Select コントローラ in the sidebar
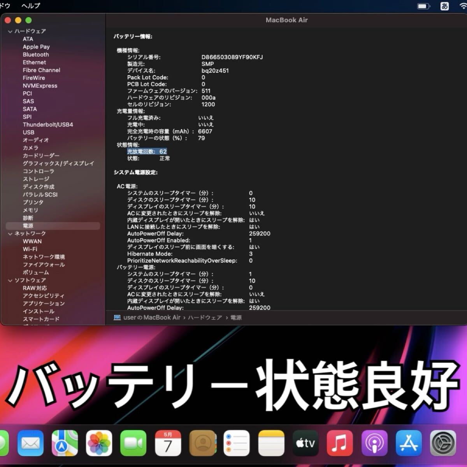467x467 pixels. coord(38,171)
